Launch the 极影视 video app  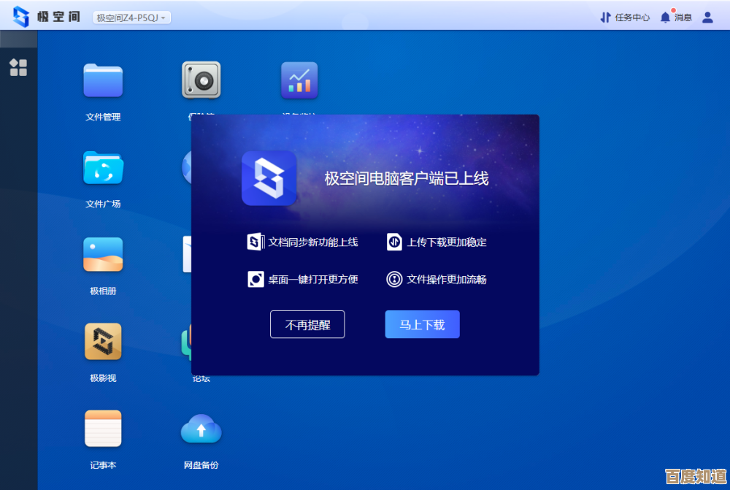point(103,342)
